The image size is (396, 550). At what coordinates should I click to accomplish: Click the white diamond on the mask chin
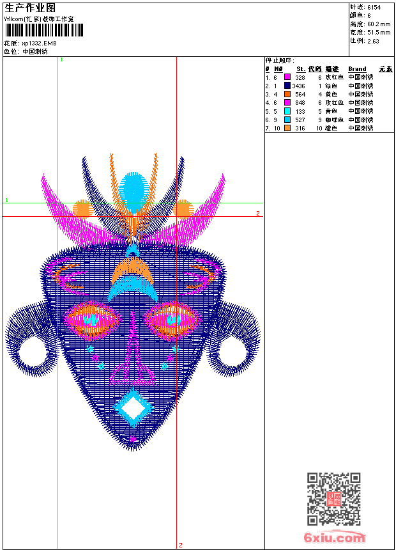coord(133,407)
